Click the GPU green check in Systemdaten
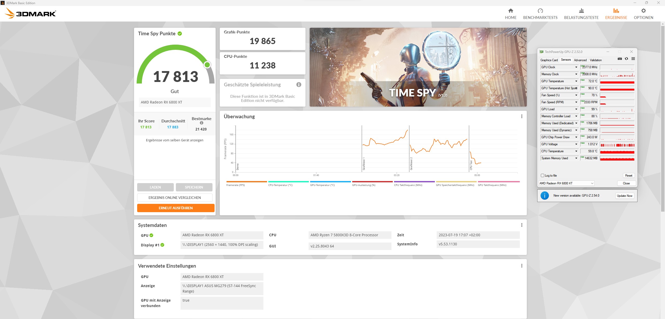Viewport: 665px width, 319px height. tap(151, 235)
